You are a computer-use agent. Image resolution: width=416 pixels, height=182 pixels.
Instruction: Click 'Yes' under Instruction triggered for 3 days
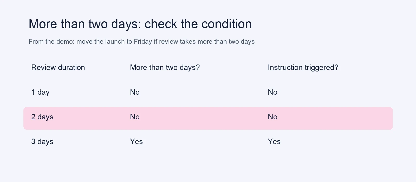tap(274, 141)
